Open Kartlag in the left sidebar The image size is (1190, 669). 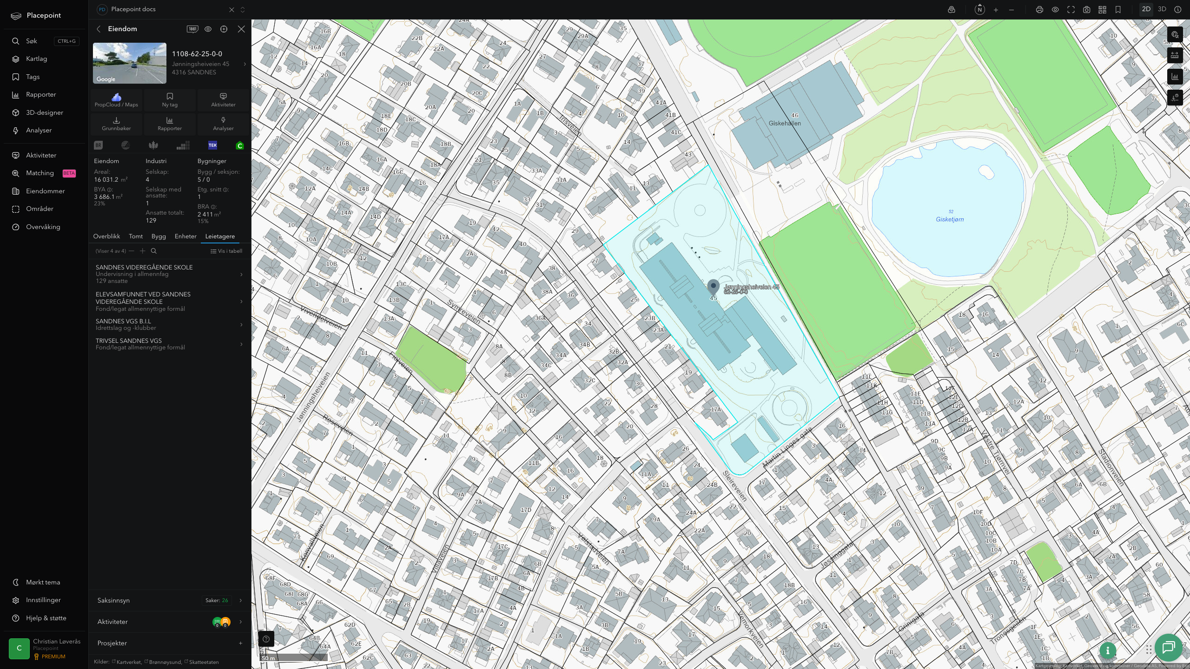pos(36,59)
